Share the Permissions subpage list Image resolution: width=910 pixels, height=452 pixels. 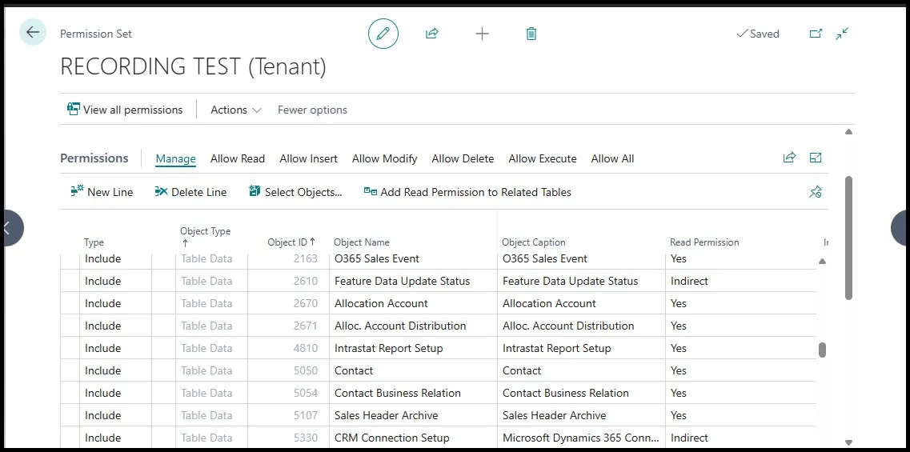[x=789, y=158]
